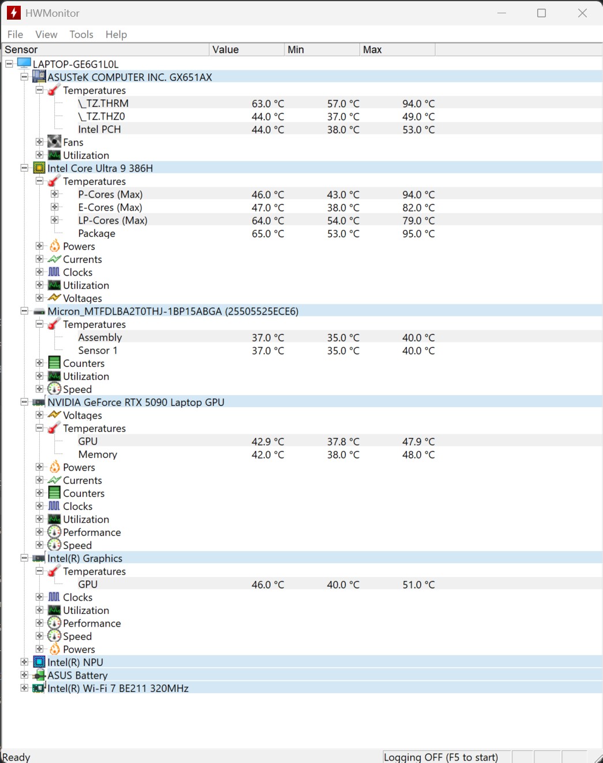Expand the ASUS Battery node
The height and width of the screenshot is (763, 603).
24,675
